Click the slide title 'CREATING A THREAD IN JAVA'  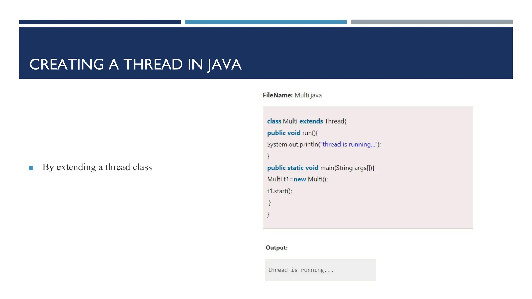[135, 64]
